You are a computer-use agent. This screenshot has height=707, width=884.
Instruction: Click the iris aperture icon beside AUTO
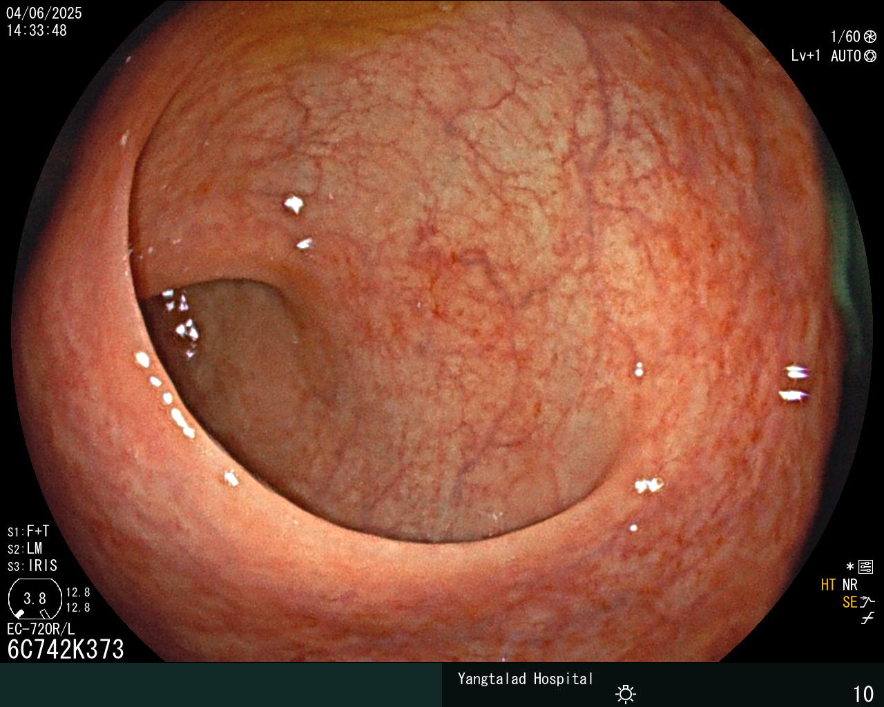click(870, 56)
